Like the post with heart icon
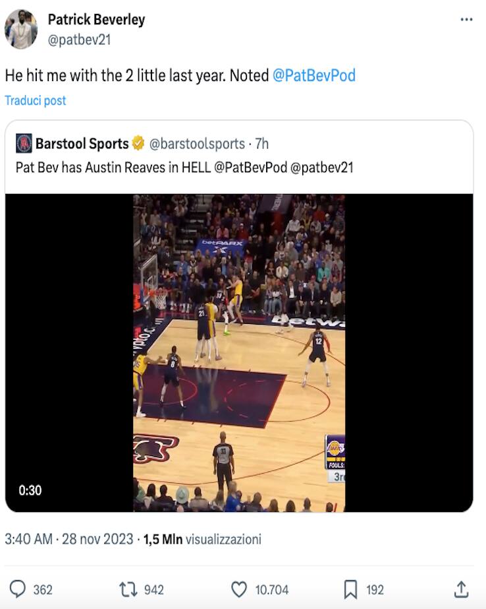Viewport: 486px width, 609px height. [239, 589]
